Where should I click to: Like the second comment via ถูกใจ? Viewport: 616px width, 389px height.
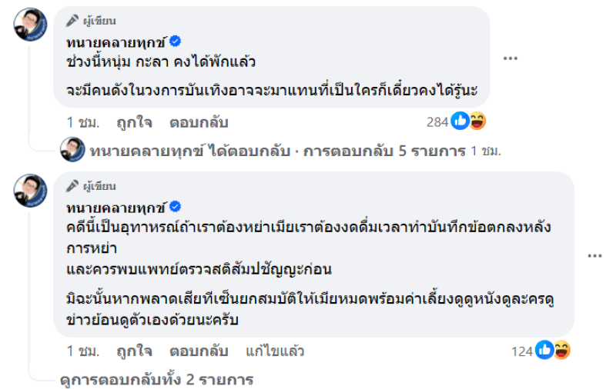[x=134, y=351]
